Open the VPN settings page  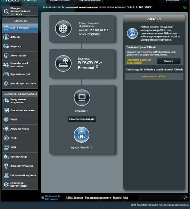click(x=20, y=147)
